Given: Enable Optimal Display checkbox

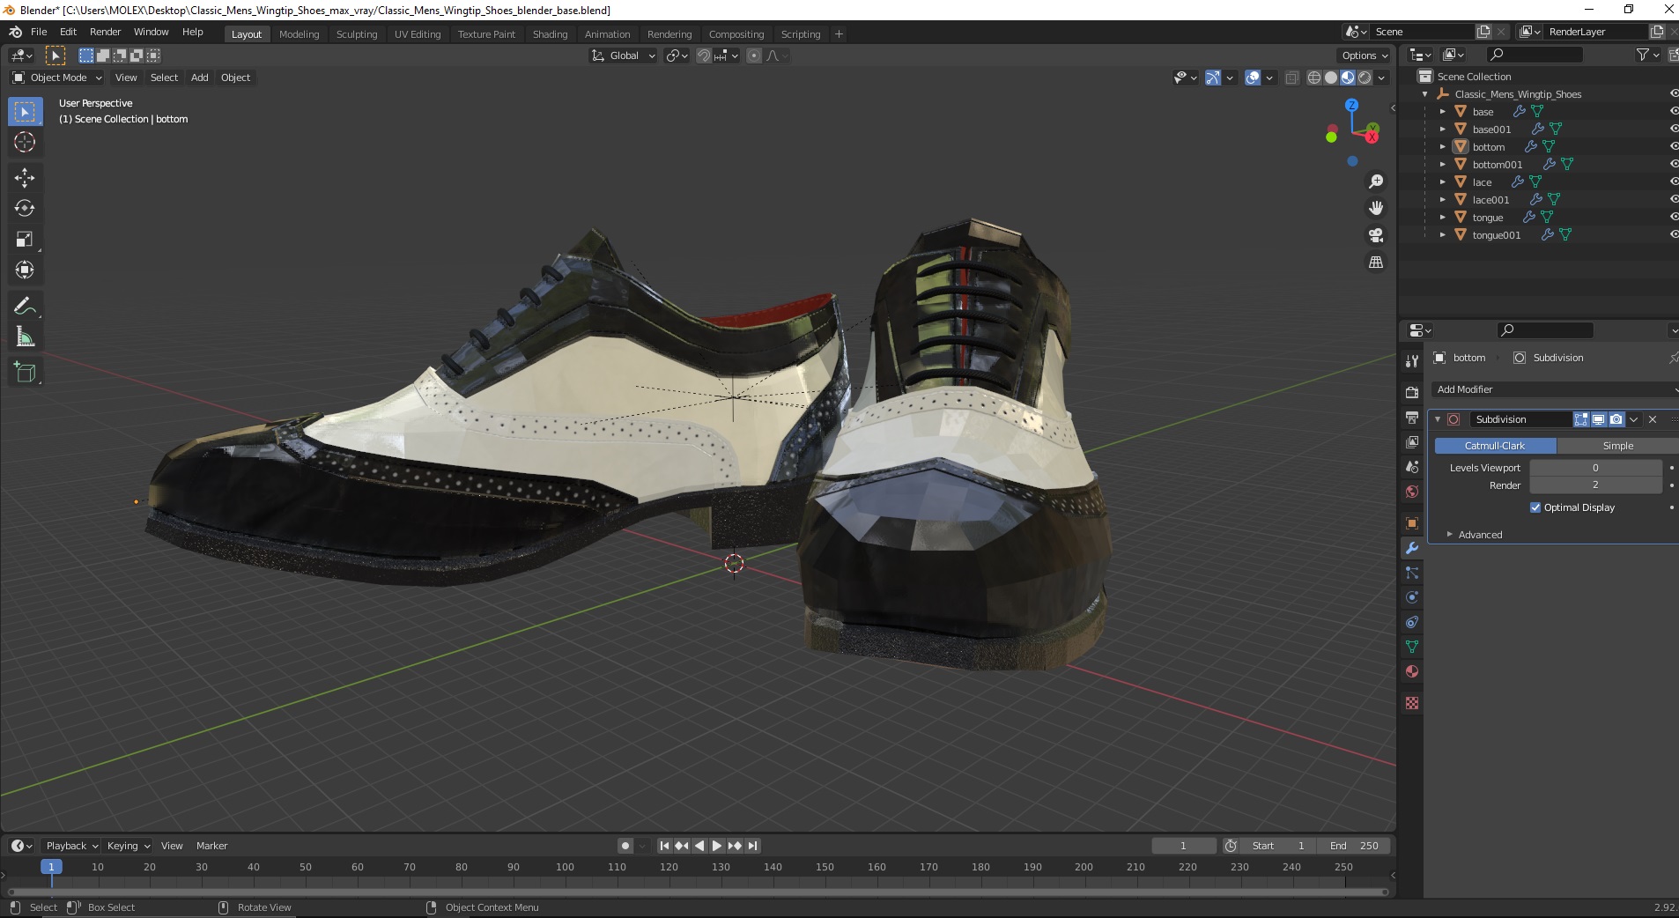Looking at the screenshot, I should (x=1535, y=507).
